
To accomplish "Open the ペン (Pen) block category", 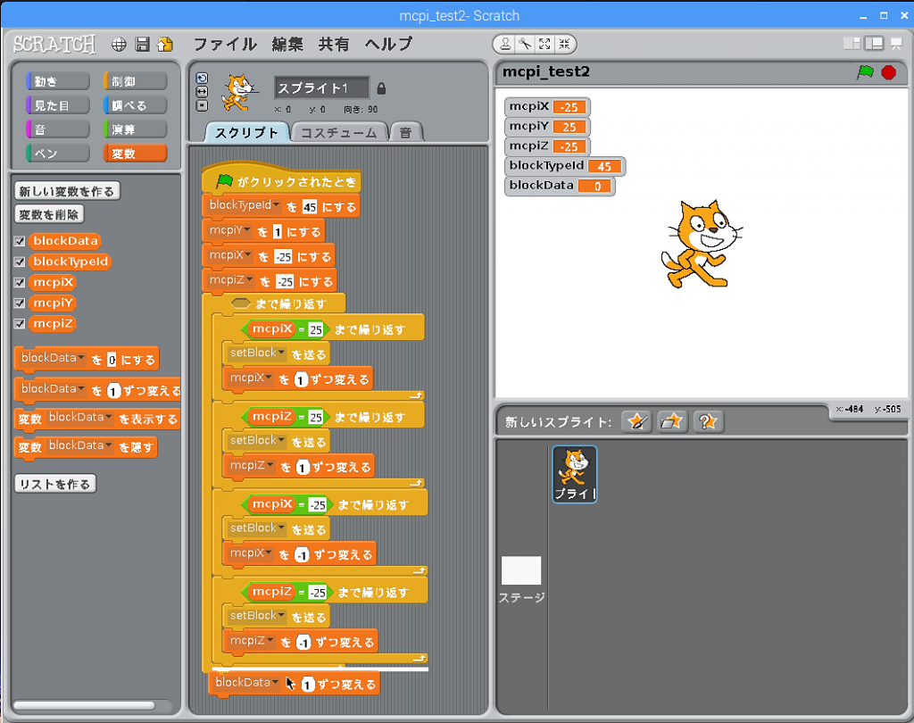I will pyautogui.click(x=58, y=154).
